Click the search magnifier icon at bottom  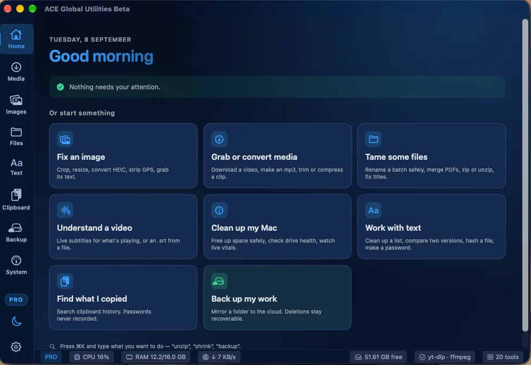tap(52, 347)
